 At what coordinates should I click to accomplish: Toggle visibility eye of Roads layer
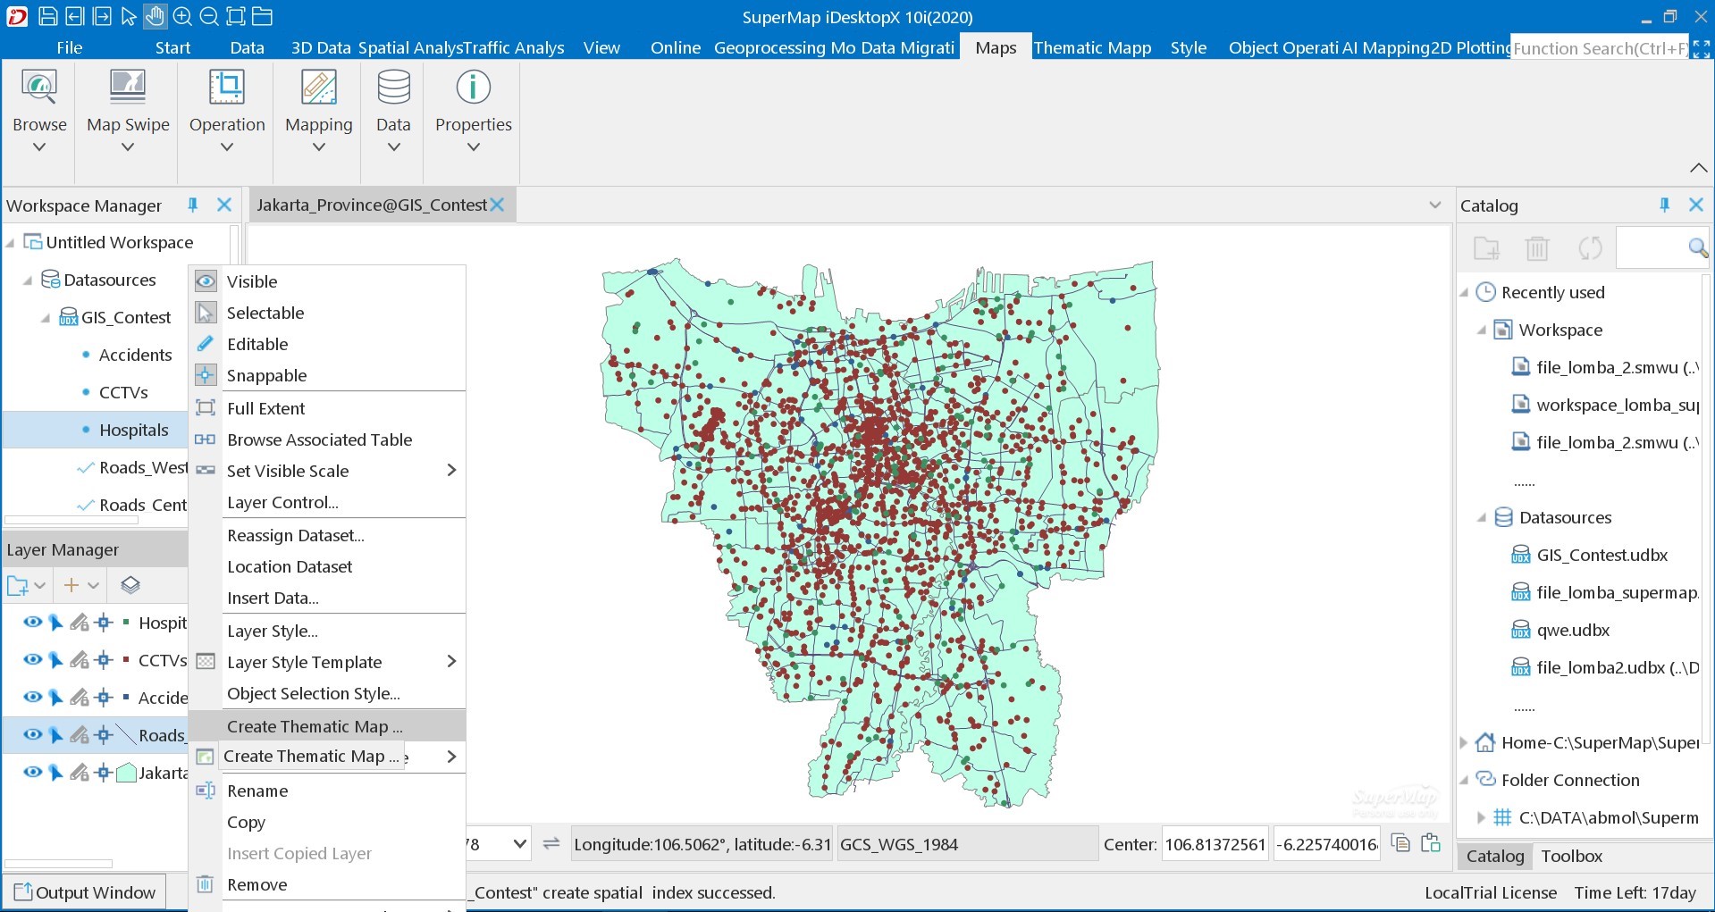(33, 734)
